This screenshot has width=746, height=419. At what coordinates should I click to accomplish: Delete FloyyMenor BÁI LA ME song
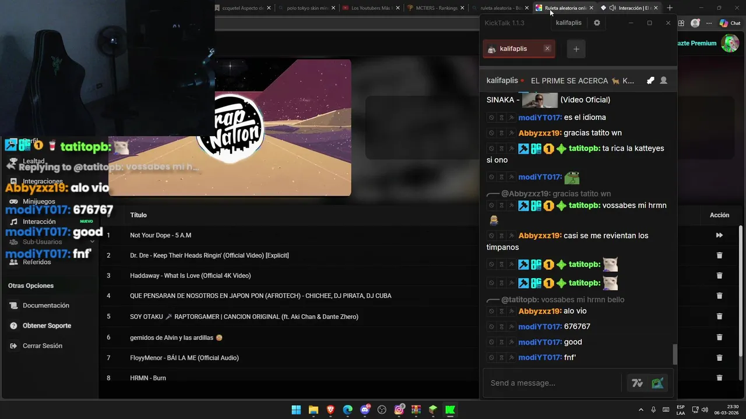[719, 357]
